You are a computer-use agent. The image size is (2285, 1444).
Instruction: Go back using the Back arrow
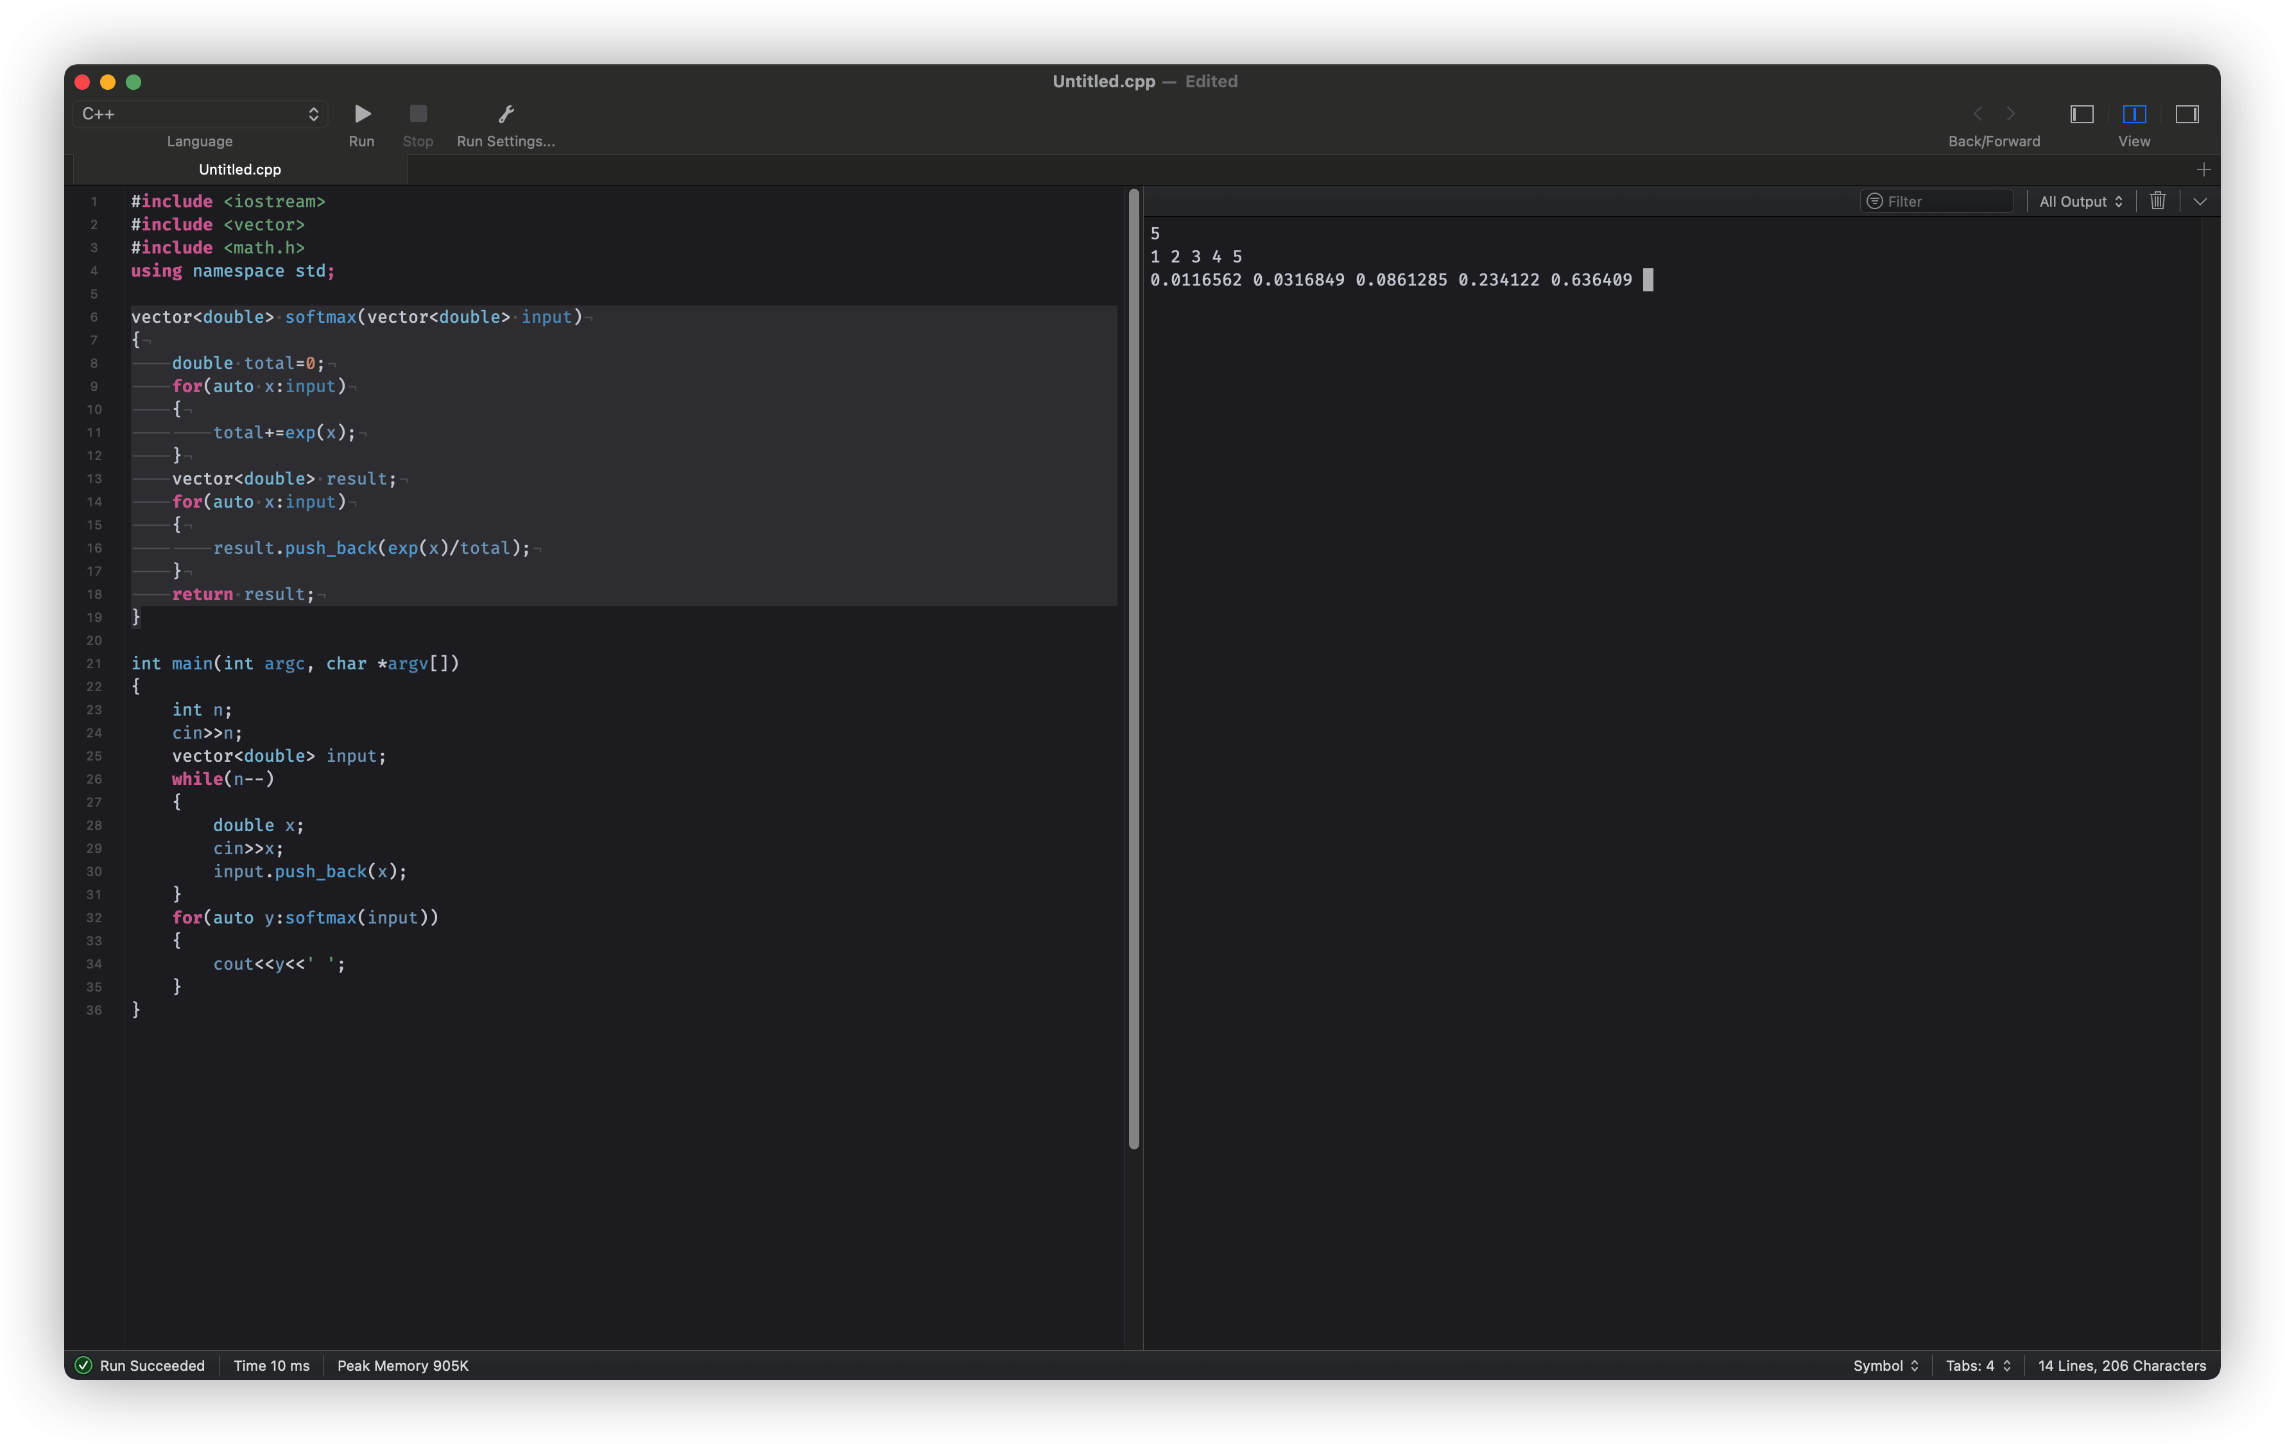point(1978,114)
